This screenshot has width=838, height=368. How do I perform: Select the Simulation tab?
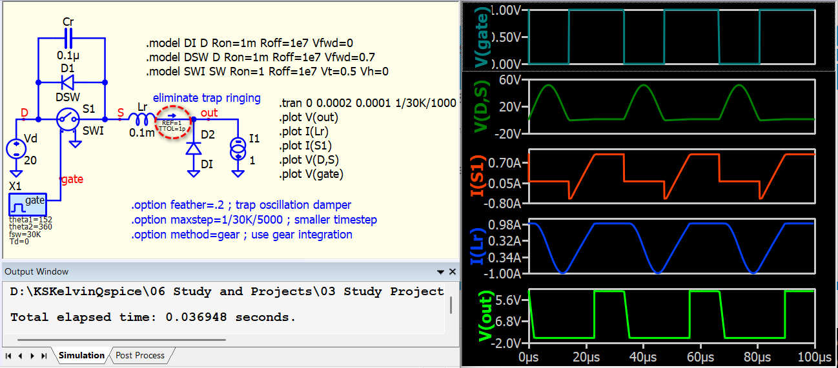(81, 355)
